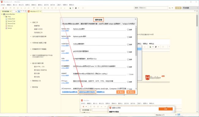Image resolution: width=199 pixels, height=117 pixels.
Task: Open the 编辑(E) menu
Action: click(9, 5)
